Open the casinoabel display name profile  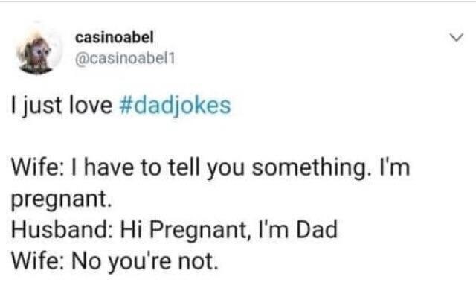coord(115,38)
